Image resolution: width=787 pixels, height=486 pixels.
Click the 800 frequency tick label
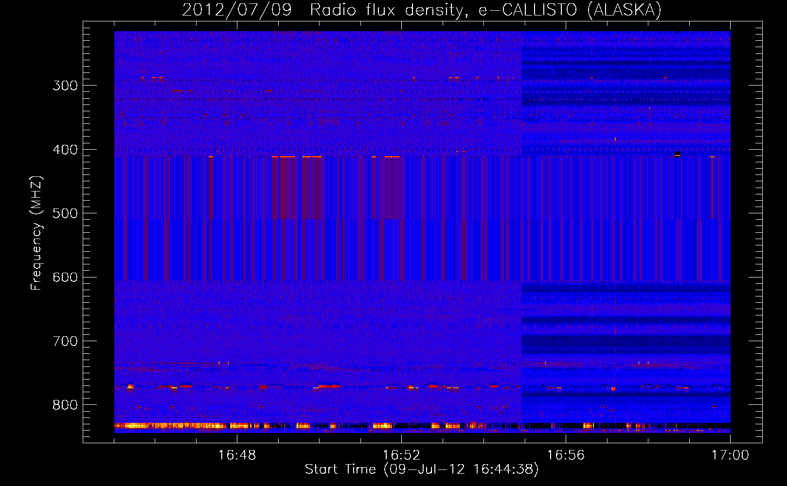65,405
